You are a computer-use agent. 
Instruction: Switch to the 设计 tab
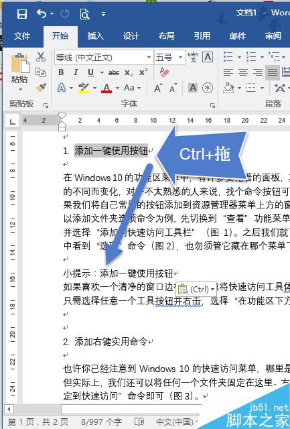(x=131, y=36)
